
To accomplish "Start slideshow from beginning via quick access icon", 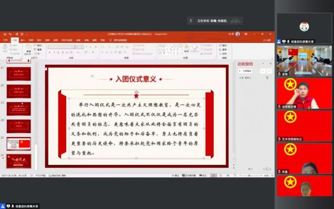I will coord(22,34).
